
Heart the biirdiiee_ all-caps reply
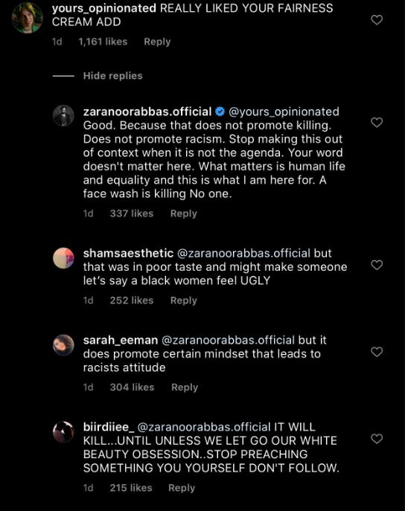[377, 439]
